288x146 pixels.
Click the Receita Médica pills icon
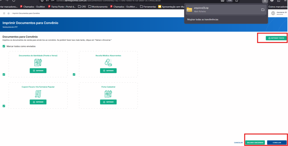[x=108, y=62]
